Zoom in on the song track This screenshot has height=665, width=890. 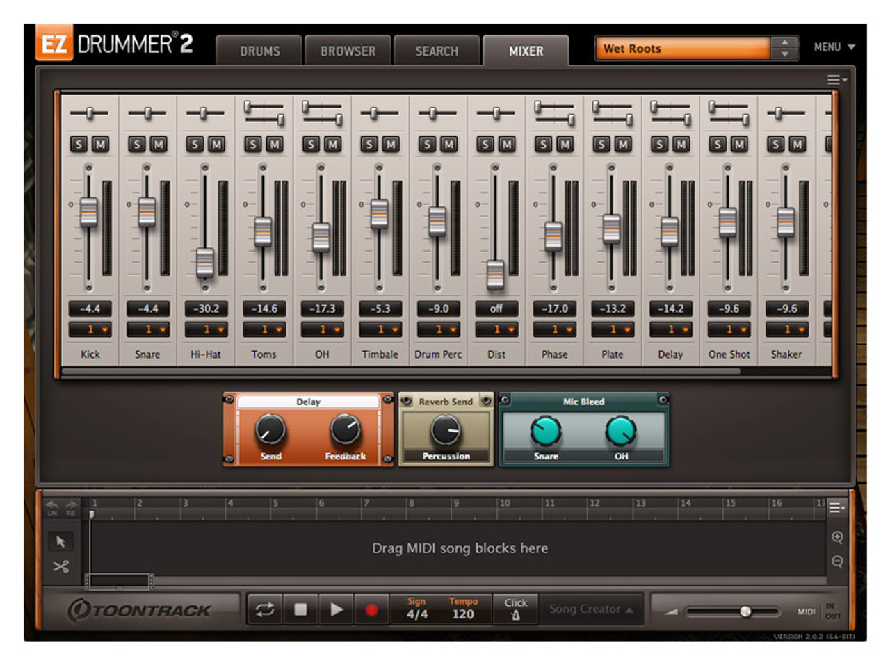point(837,537)
